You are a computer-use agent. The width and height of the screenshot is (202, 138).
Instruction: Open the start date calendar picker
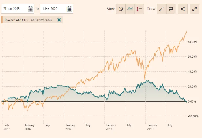[x=30, y=9]
